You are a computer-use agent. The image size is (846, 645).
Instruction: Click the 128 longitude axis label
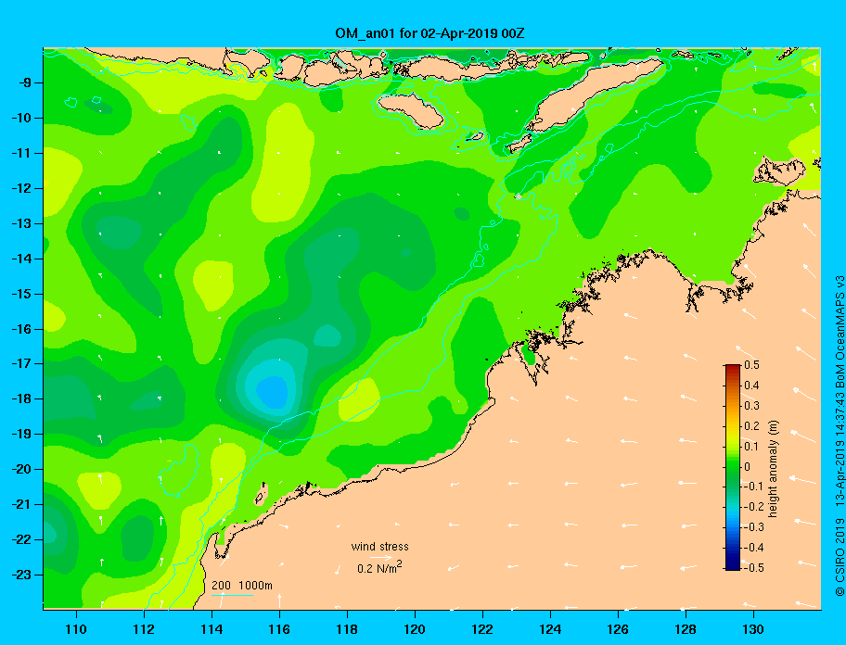coord(686,629)
